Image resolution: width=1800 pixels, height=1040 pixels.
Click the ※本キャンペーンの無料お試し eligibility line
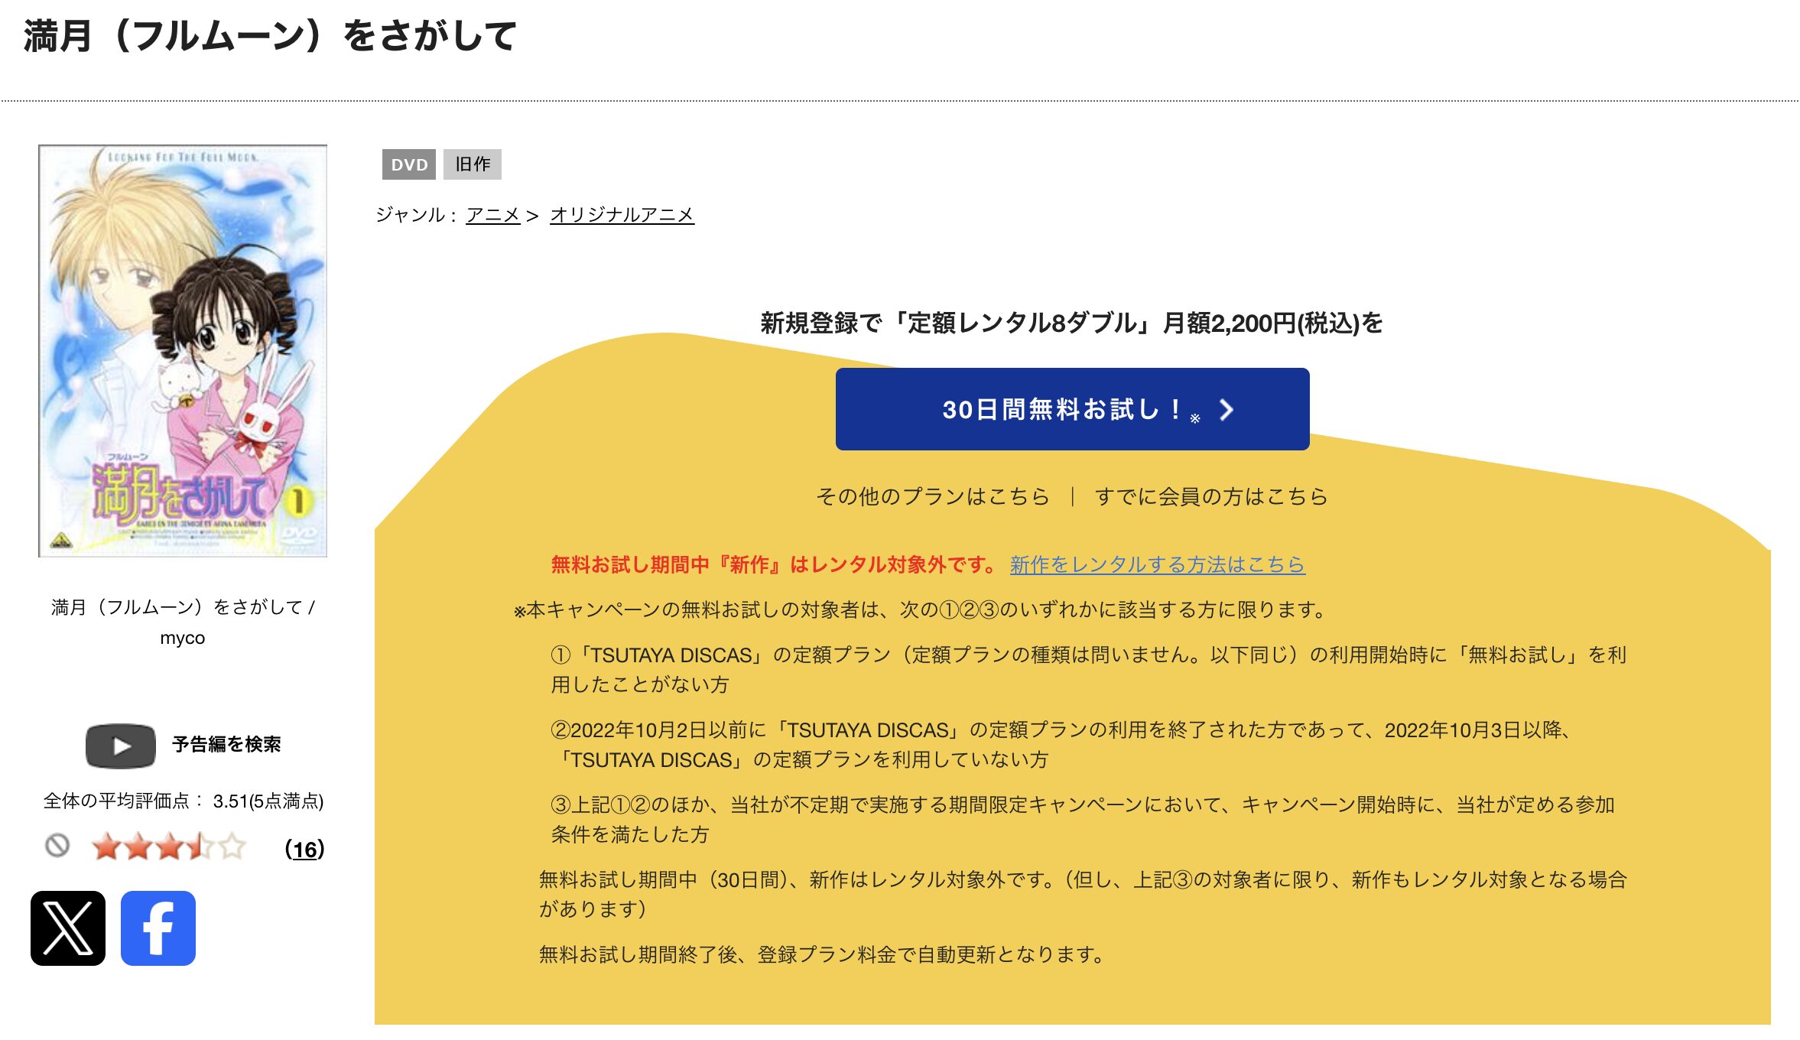pyautogui.click(x=921, y=609)
